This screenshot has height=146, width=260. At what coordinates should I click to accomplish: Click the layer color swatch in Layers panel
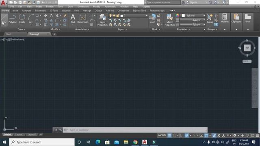click(x=121, y=15)
